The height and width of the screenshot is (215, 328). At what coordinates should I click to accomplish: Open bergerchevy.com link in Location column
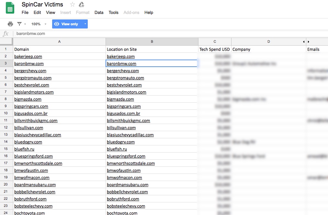point(123,71)
